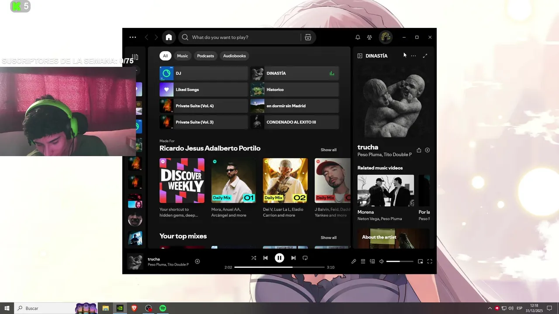This screenshot has width=559, height=314.
Task: Toggle shuffle playback
Action: 254,258
